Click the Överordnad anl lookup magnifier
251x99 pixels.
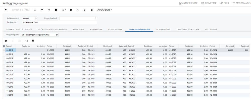tap(95, 18)
